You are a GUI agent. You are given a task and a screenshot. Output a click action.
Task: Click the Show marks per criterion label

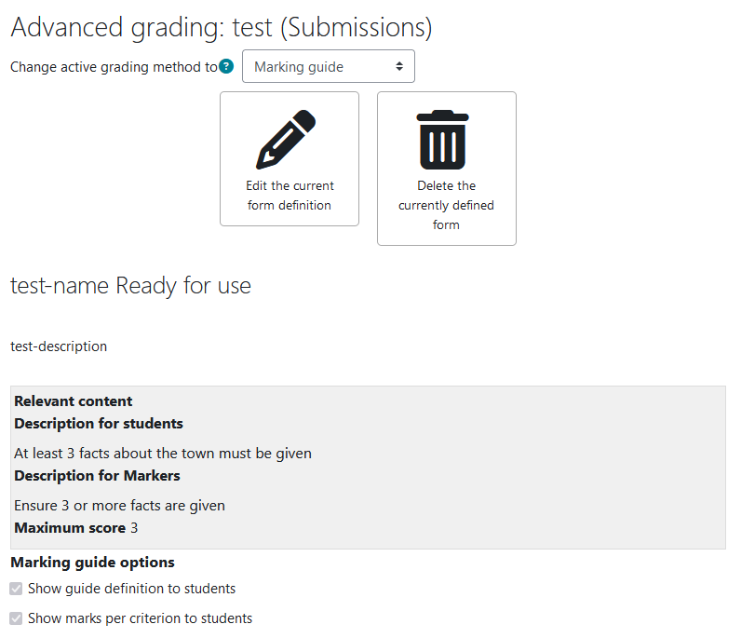tap(140, 618)
